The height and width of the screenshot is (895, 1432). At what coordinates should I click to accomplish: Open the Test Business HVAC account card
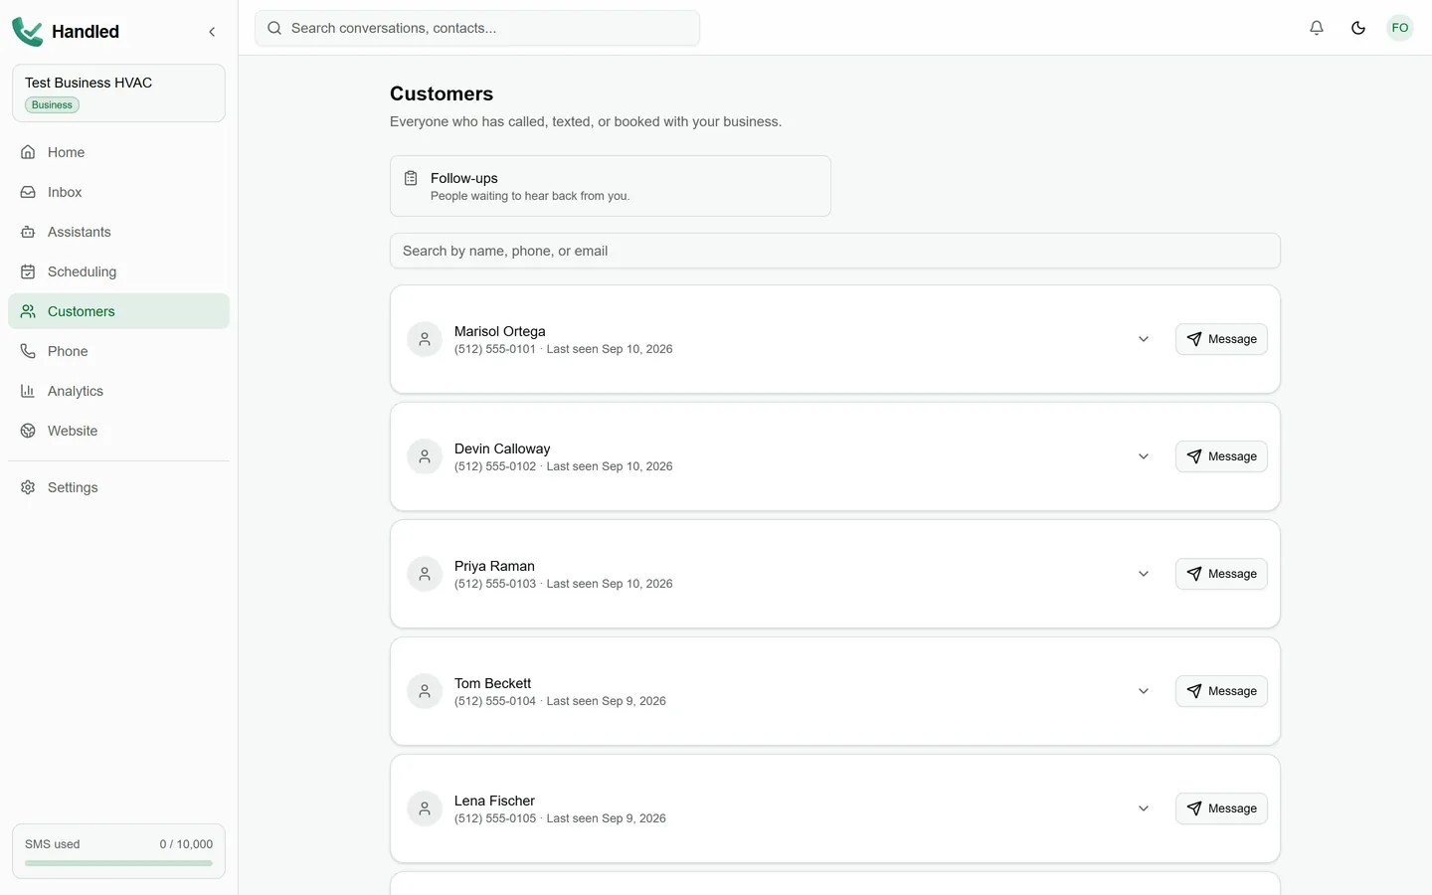coord(118,93)
